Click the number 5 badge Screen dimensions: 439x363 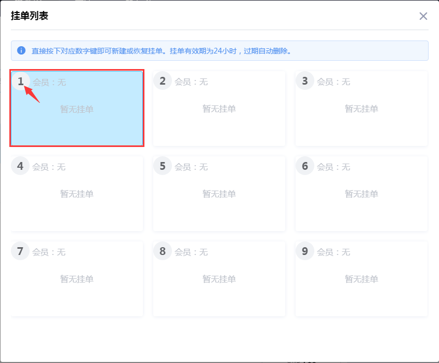pos(162,166)
